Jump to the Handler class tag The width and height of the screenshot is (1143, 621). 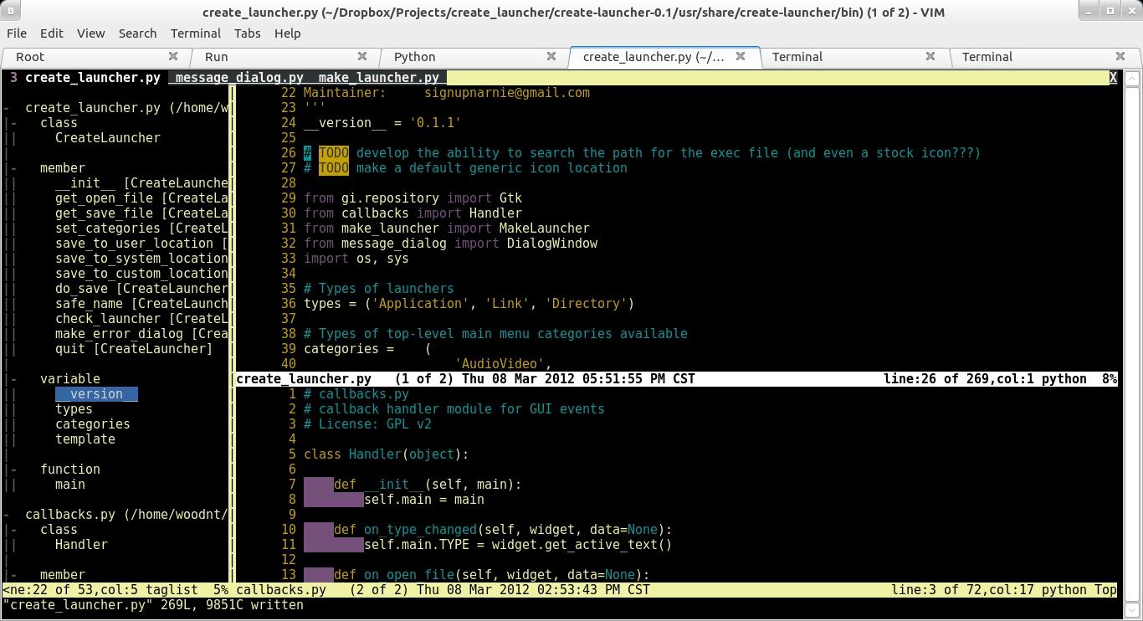(81, 544)
